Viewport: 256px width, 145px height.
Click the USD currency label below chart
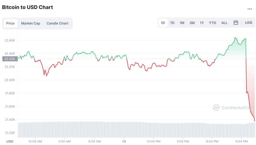tap(10, 141)
